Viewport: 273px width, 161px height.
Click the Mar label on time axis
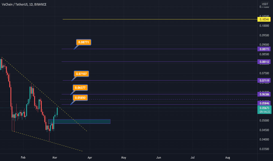(x=55, y=157)
